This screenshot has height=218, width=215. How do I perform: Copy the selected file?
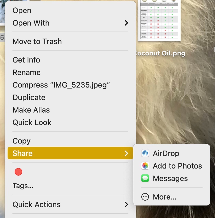[21, 141]
